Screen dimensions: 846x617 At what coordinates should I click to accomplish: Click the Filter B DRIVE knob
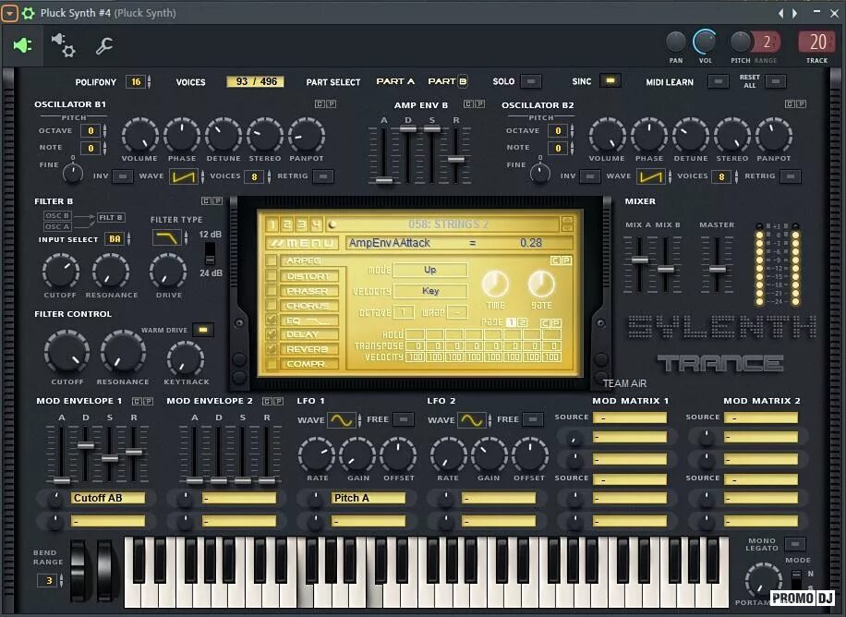pyautogui.click(x=168, y=271)
